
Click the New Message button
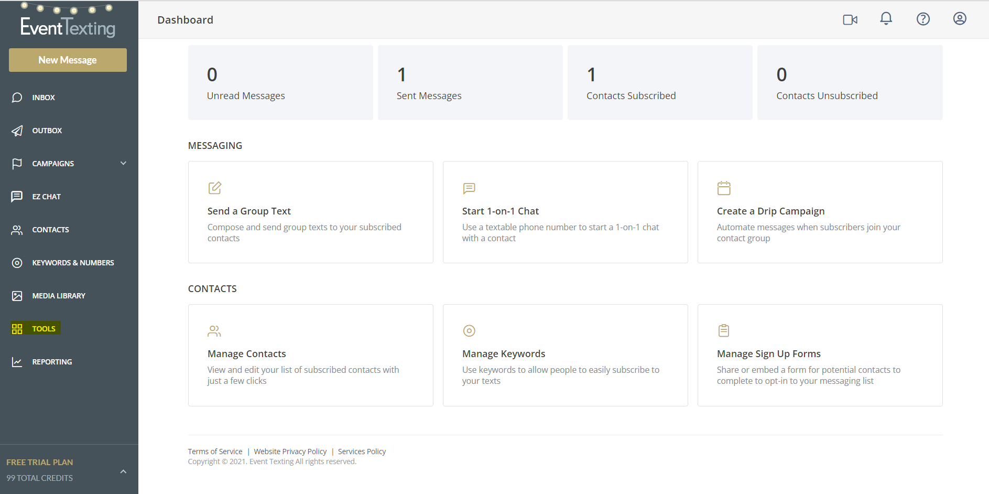pyautogui.click(x=68, y=60)
